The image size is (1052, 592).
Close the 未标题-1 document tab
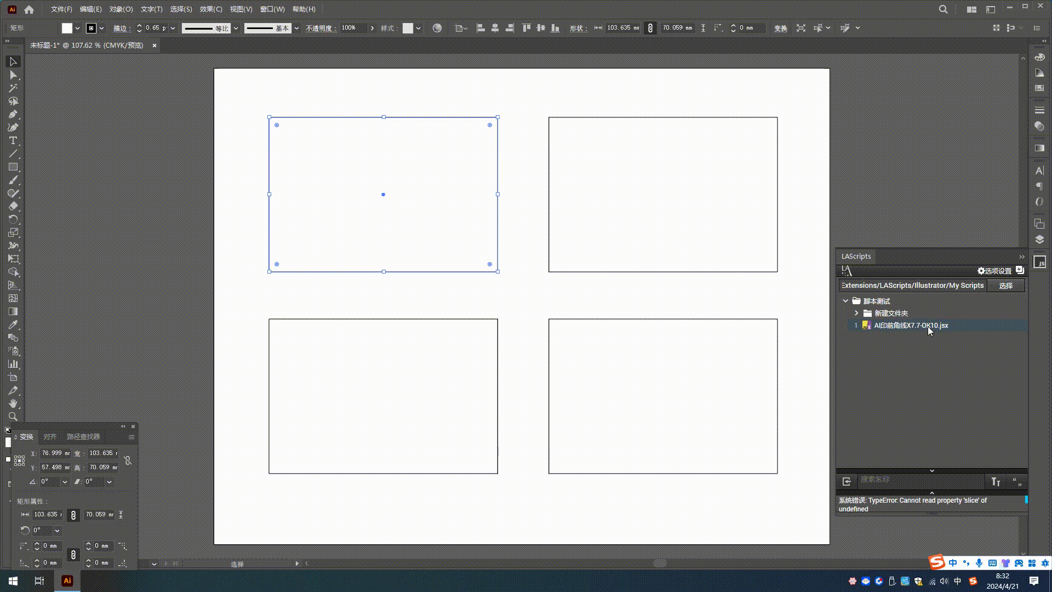[x=155, y=45]
